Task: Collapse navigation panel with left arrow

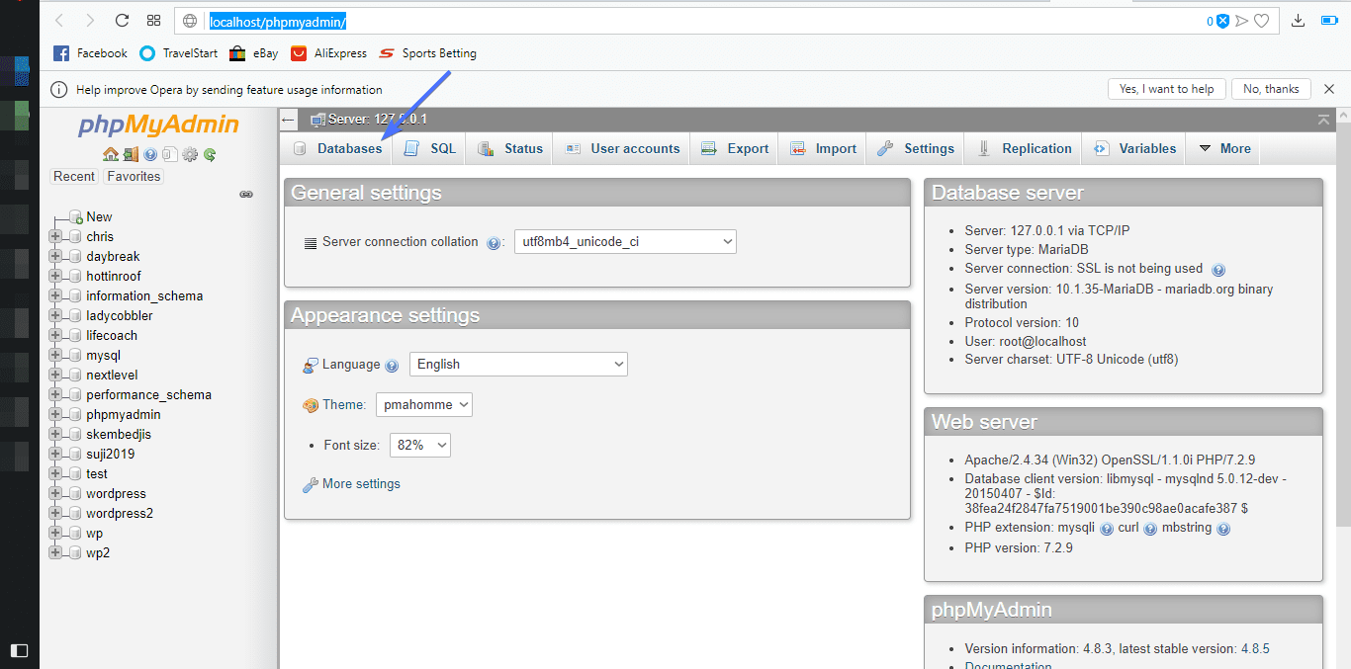Action: [288, 120]
